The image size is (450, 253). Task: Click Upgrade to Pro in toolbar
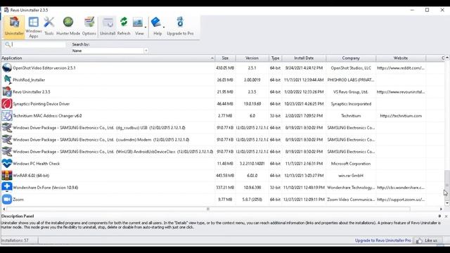point(180,27)
